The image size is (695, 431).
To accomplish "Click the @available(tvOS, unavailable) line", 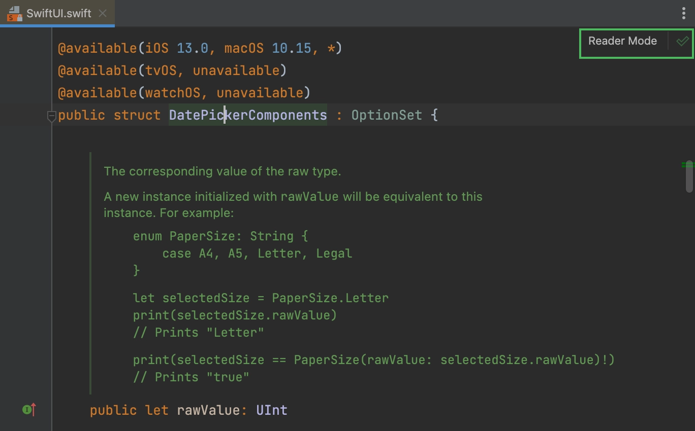I will point(172,70).
